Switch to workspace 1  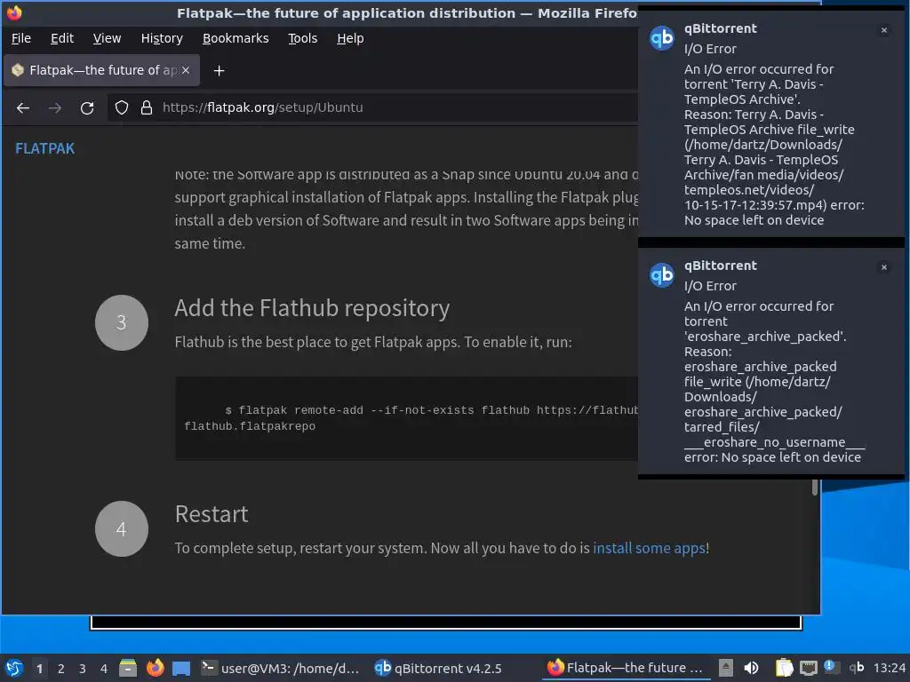pos(39,669)
